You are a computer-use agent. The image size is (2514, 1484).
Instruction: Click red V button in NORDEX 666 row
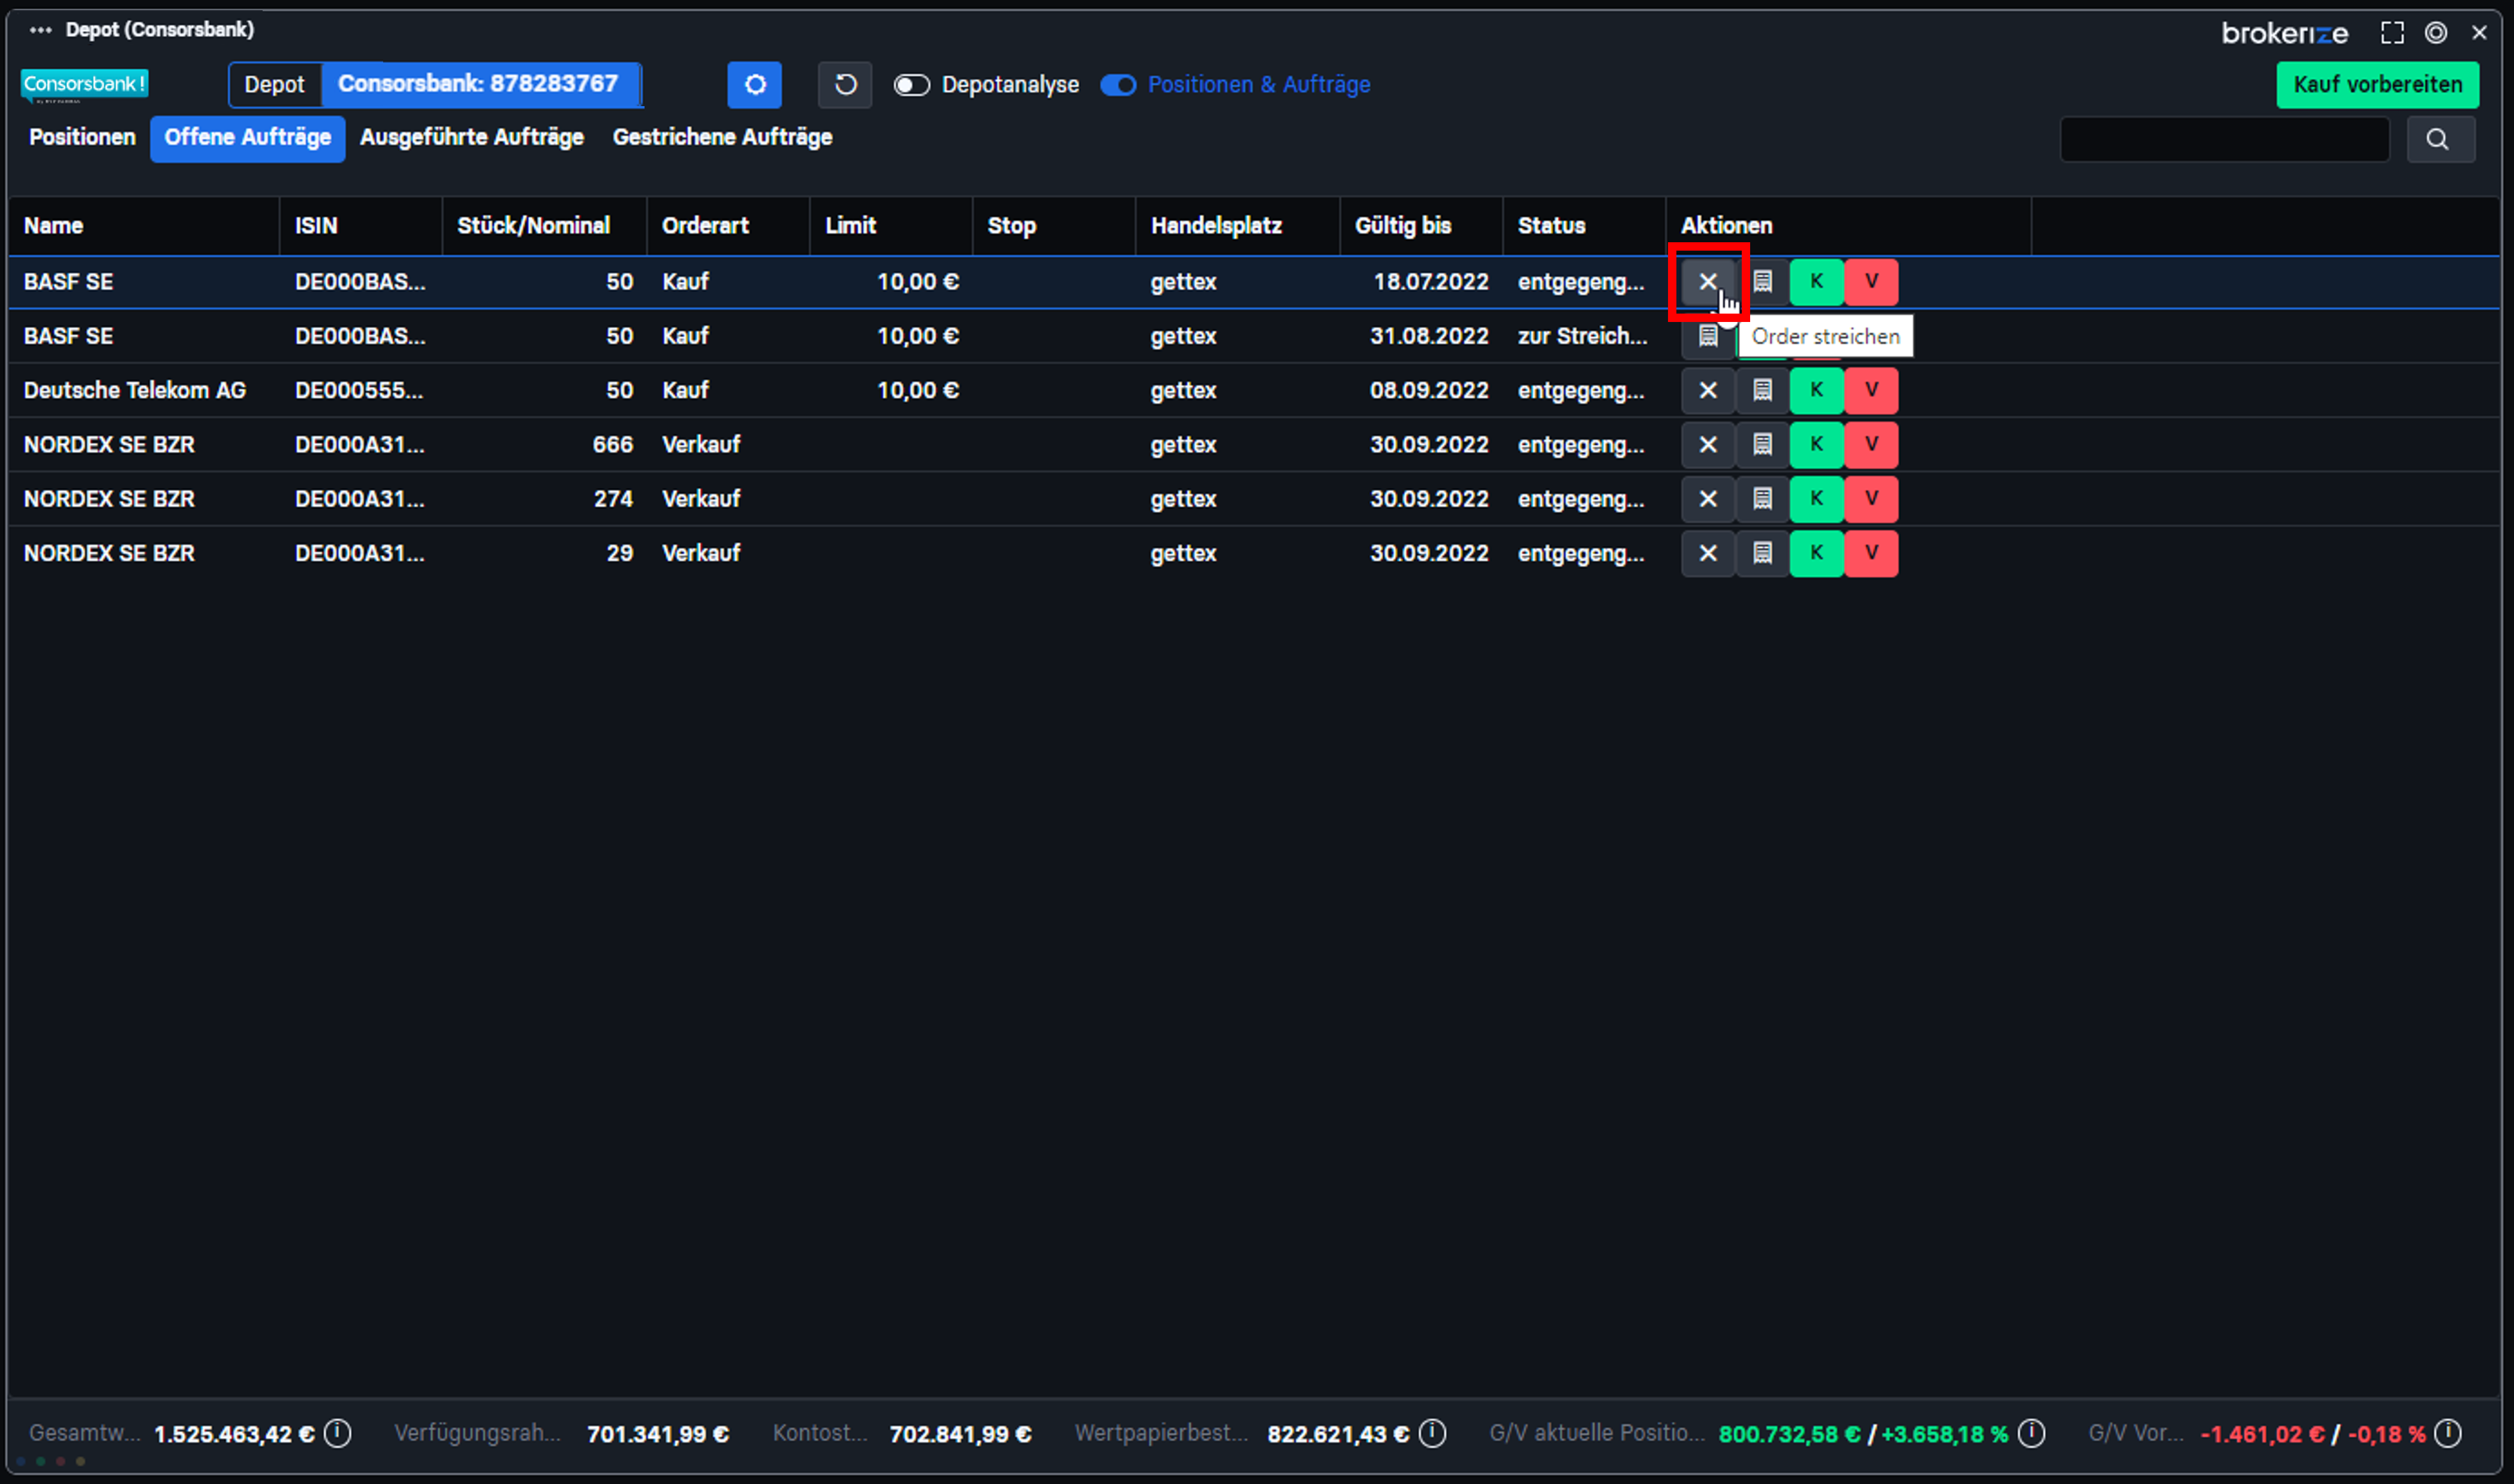coord(1871,444)
